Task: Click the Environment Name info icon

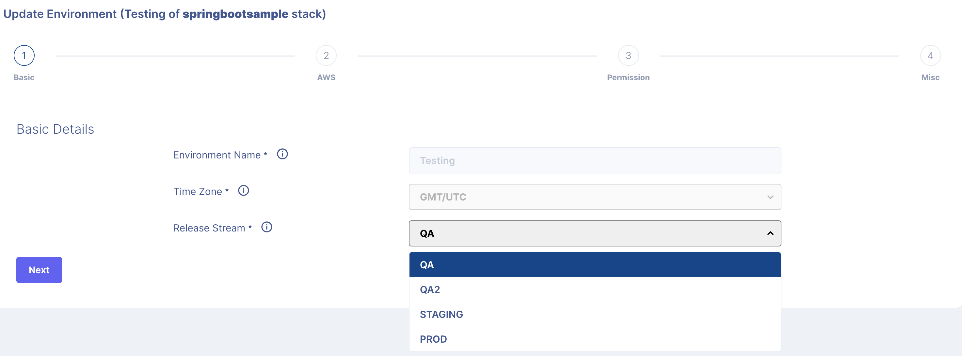Action: [282, 154]
